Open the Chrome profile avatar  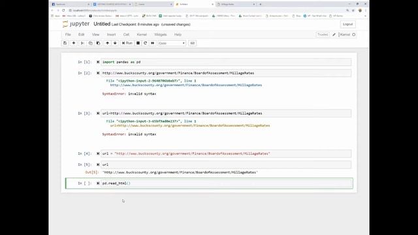tap(360, 10)
